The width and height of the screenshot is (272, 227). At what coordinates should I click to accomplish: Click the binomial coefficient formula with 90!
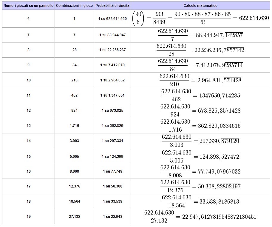[x=200, y=18]
